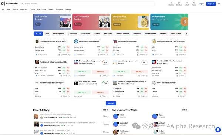
Task: Select the Swing States filter chip
Action: pos(176,34)
